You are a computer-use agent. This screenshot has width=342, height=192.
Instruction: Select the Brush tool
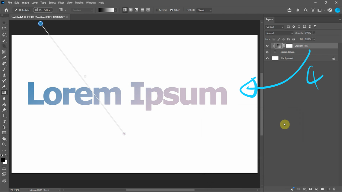coord(4,69)
